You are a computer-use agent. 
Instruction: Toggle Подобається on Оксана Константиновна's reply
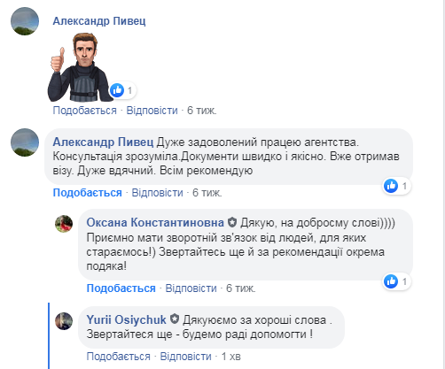121,288
